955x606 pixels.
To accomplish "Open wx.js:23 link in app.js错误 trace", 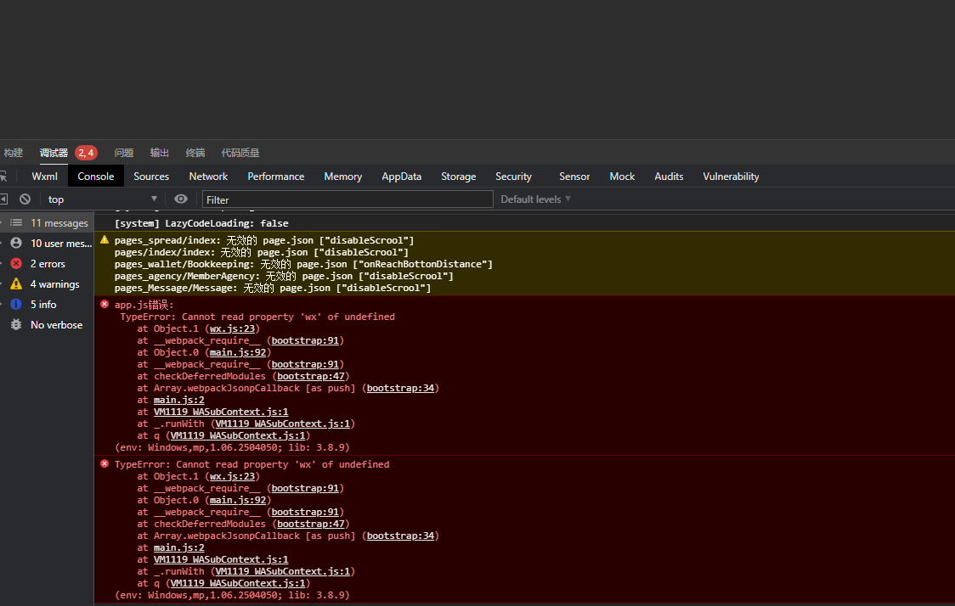I will click(x=232, y=328).
